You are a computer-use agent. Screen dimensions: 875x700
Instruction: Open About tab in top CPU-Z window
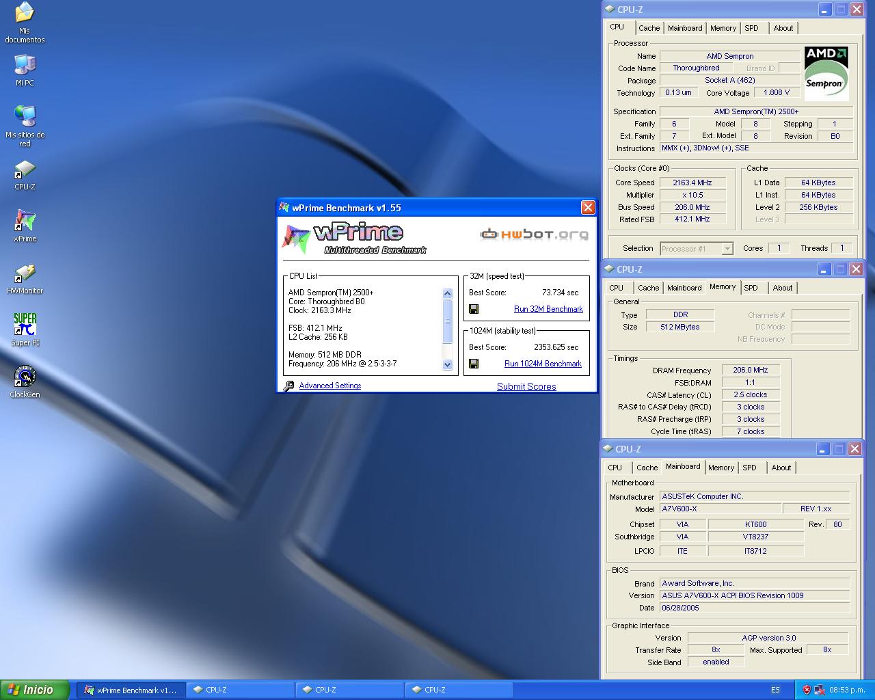pyautogui.click(x=783, y=28)
